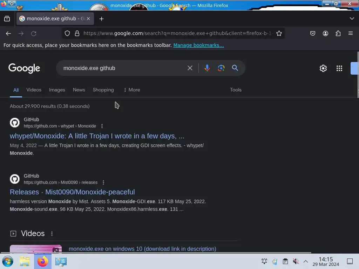359x269 pixels.
Task: Open the Firefox View recent browsing icon
Action: 7,19
